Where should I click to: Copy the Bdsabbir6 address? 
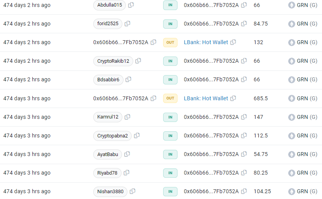coord(128,79)
